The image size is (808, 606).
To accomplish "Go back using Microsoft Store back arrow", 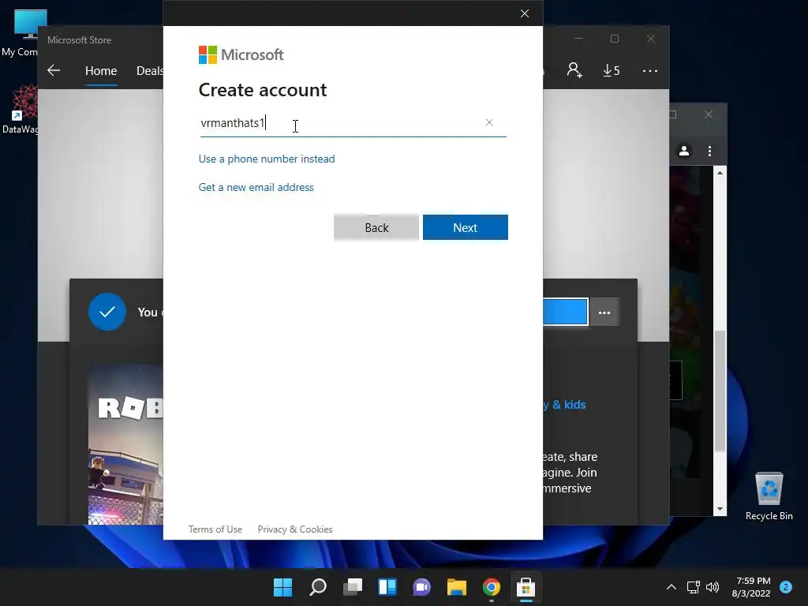I will tap(54, 70).
